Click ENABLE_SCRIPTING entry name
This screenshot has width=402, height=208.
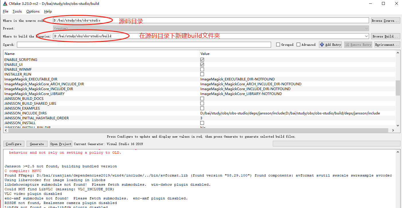coord(21,60)
